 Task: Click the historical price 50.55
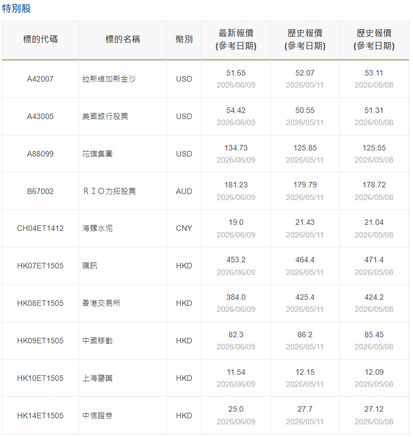click(x=305, y=111)
